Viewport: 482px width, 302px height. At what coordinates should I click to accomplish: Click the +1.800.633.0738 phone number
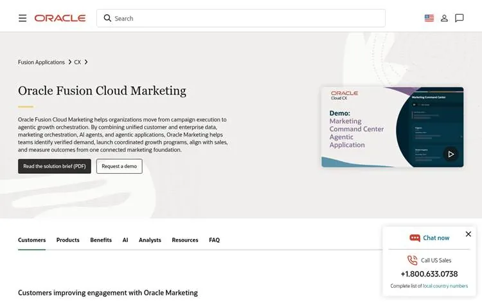tap(429, 274)
